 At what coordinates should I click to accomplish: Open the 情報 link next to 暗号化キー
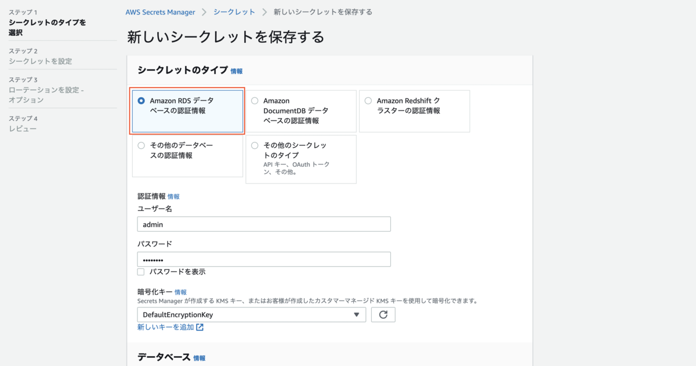tap(180, 292)
